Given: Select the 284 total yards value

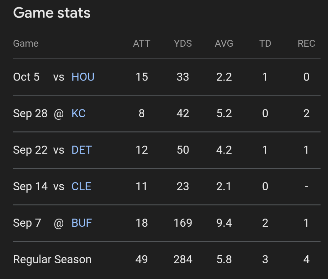Looking at the screenshot, I should (183, 259).
